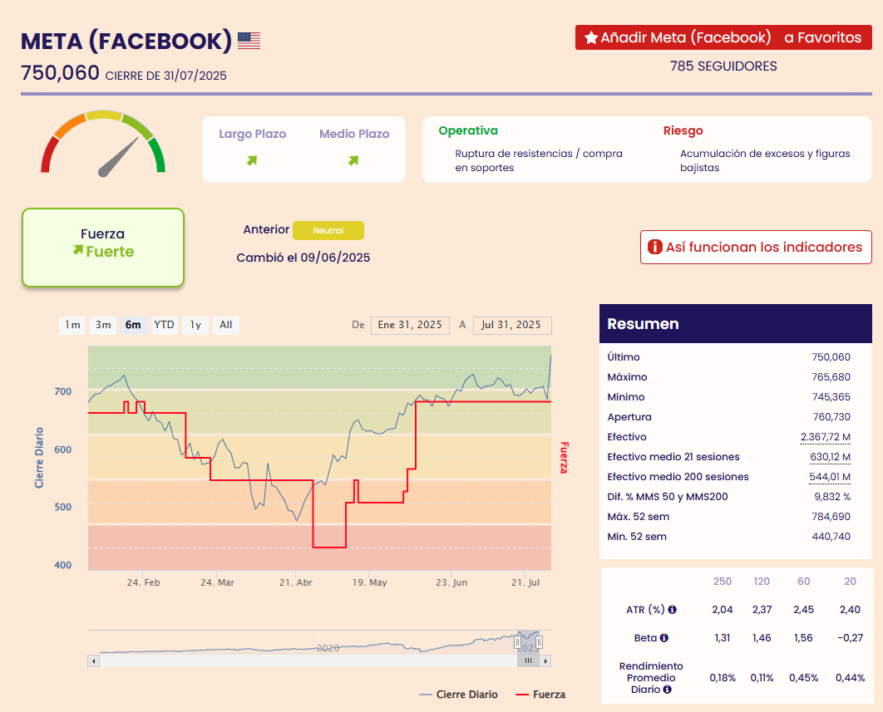Add Meta (Facebook) to Favoritos
Screen dimensions: 883x712
[723, 37]
